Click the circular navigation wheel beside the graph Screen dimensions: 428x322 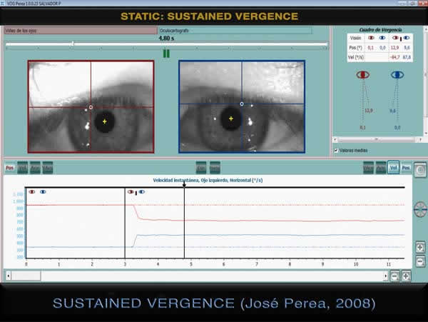[420, 208]
